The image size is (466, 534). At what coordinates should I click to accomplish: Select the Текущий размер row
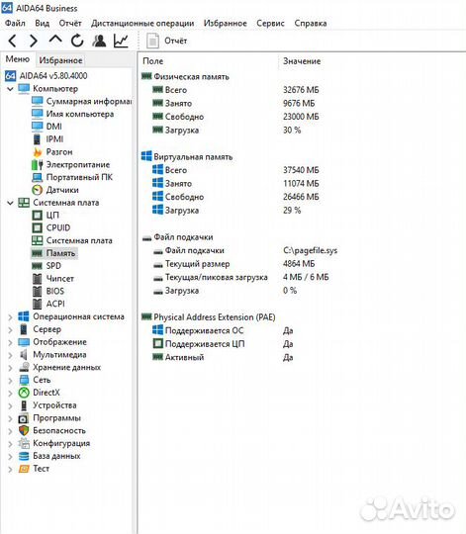[234, 264]
